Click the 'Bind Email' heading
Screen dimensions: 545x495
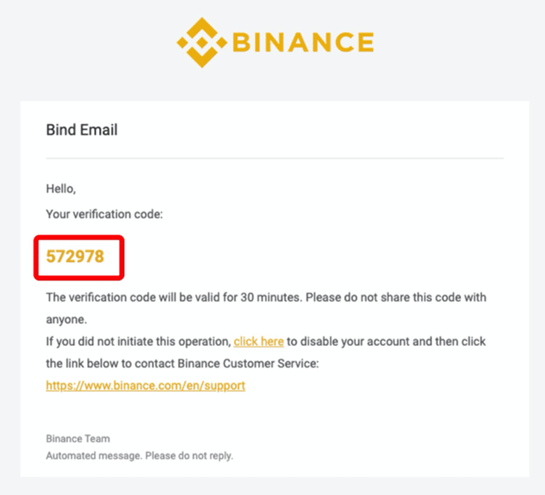tap(81, 130)
